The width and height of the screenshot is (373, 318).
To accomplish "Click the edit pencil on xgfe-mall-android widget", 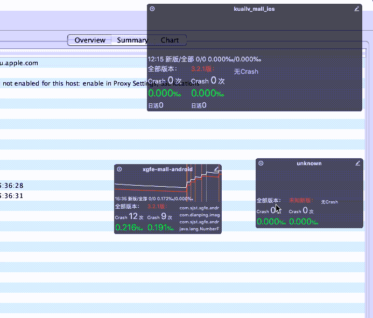I will (216, 169).
